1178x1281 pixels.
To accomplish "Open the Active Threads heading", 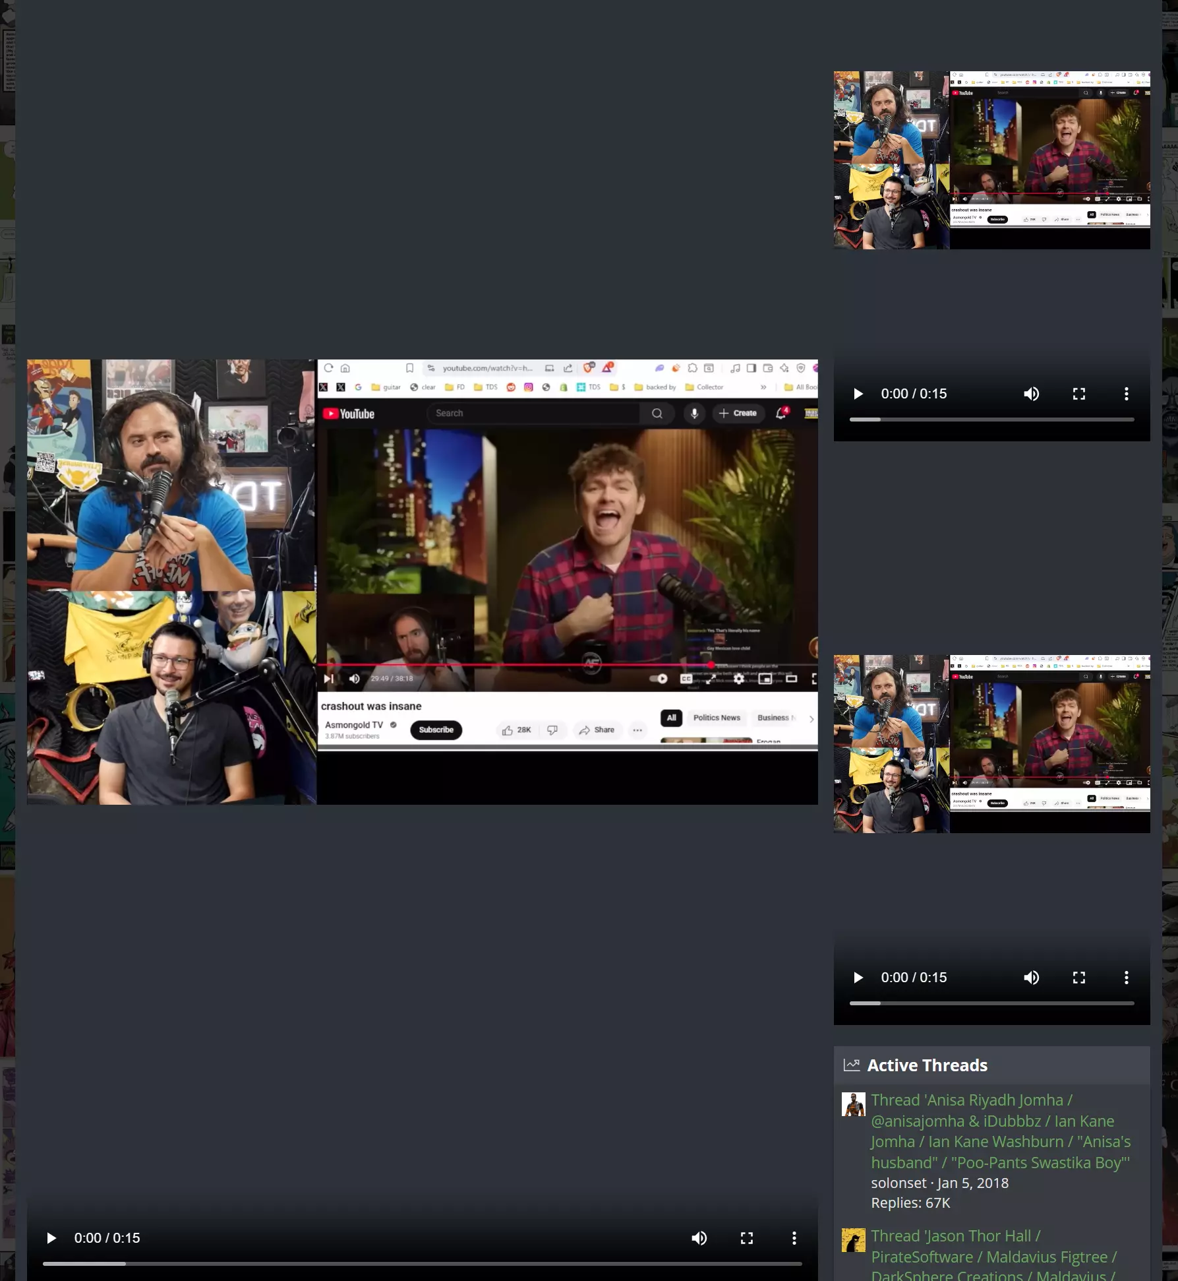I will point(927,1065).
